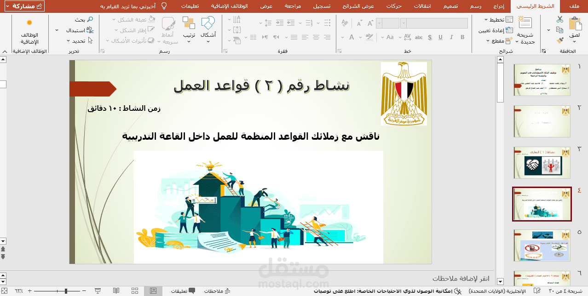Screen dimensions: 588x296
Task: Toggle Underline formatting
Action: click(x=441, y=37)
